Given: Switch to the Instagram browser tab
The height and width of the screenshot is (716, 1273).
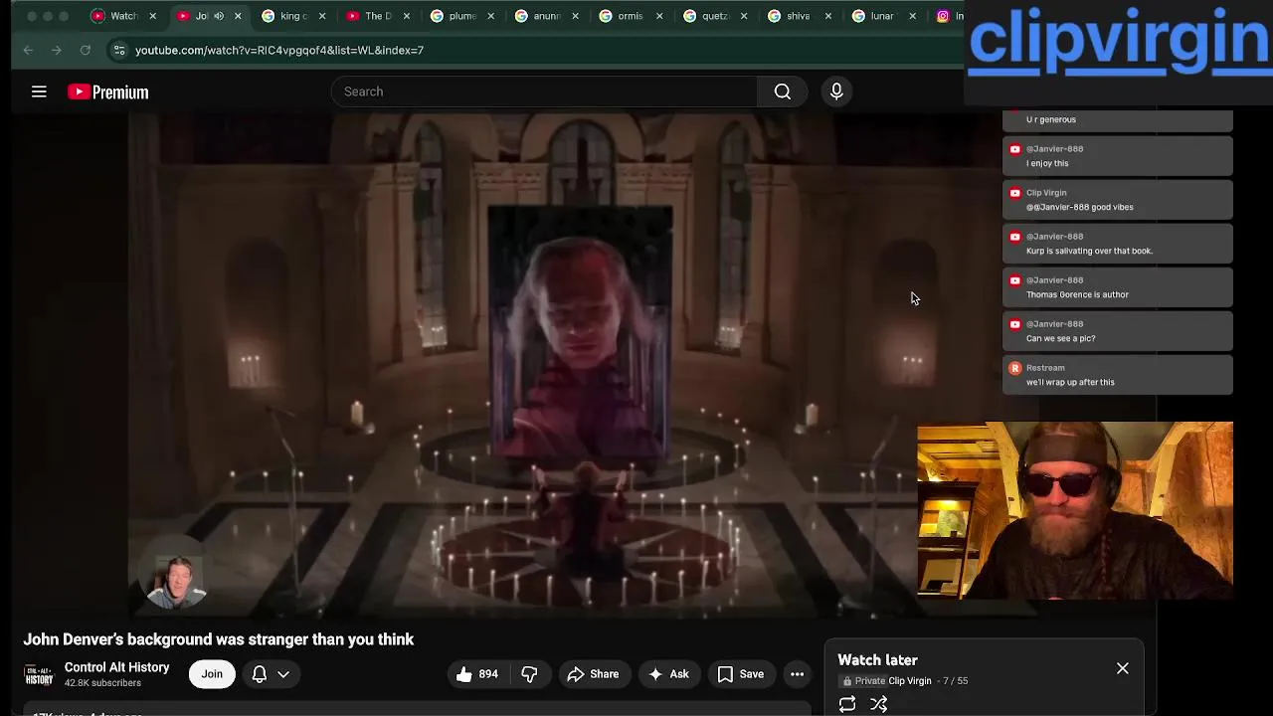Looking at the screenshot, I should coord(950,16).
